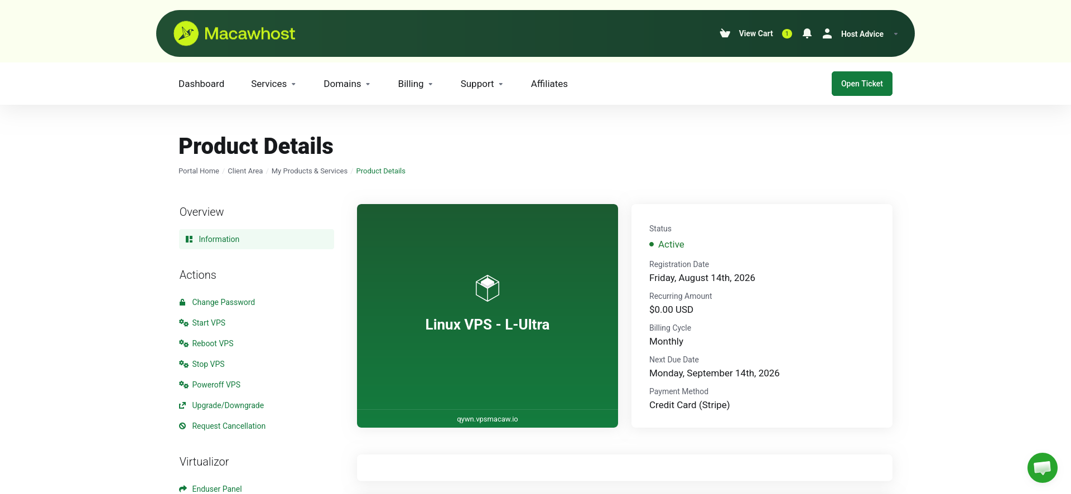The width and height of the screenshot is (1071, 494).
Task: Expand the Support dropdown menu
Action: tap(482, 84)
